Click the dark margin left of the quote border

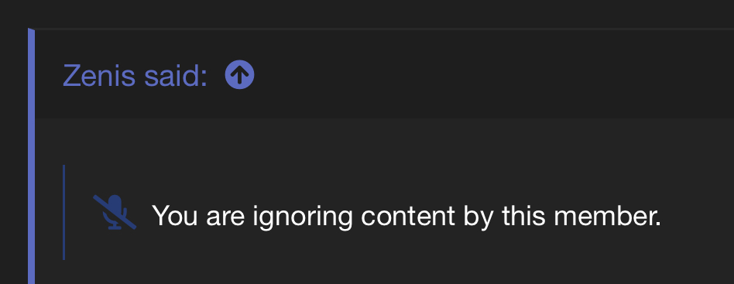(x=14, y=156)
